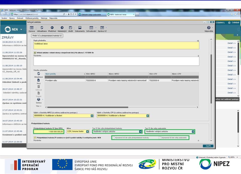Click the Zavřít button
The width and height of the screenshot is (241, 174).
point(208,146)
